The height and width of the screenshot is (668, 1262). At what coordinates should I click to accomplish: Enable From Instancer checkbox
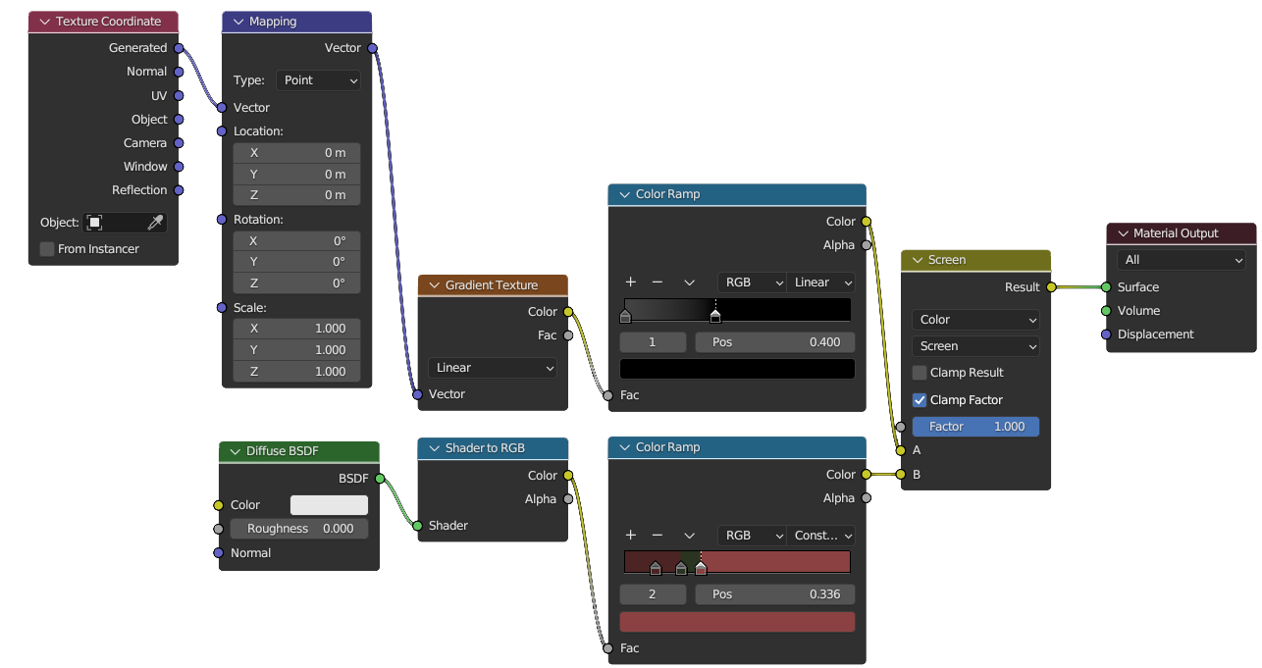click(47, 249)
